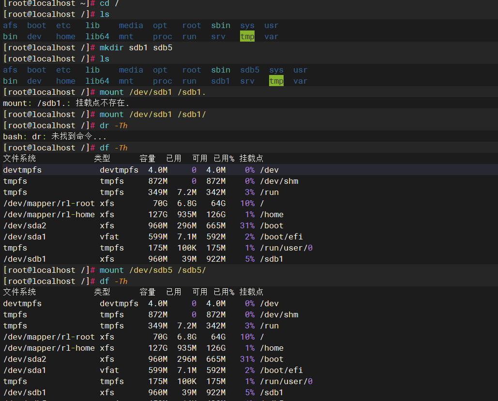Click 'vfat' type in first df output
498x401 pixels.
(x=109, y=237)
